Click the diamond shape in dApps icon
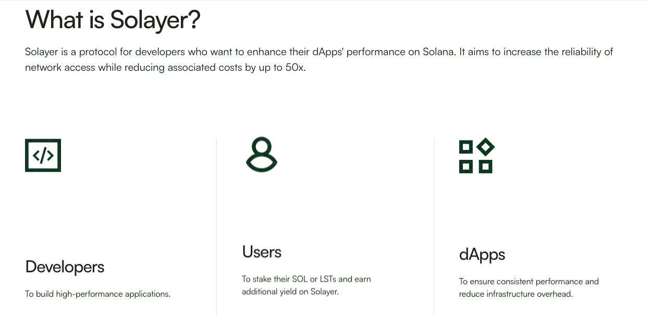Image resolution: width=650 pixels, height=315 pixels. pyautogui.click(x=485, y=147)
